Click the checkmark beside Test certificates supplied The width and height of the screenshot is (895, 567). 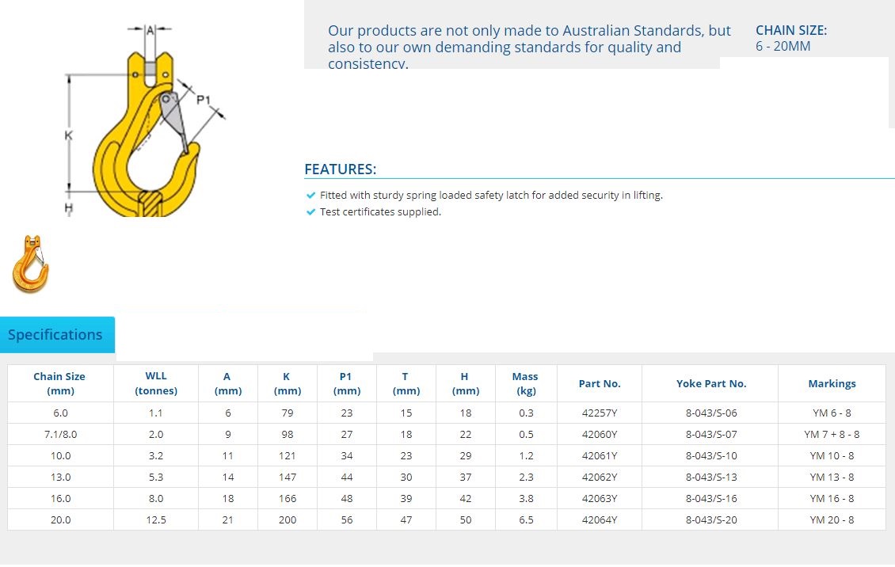coord(310,211)
